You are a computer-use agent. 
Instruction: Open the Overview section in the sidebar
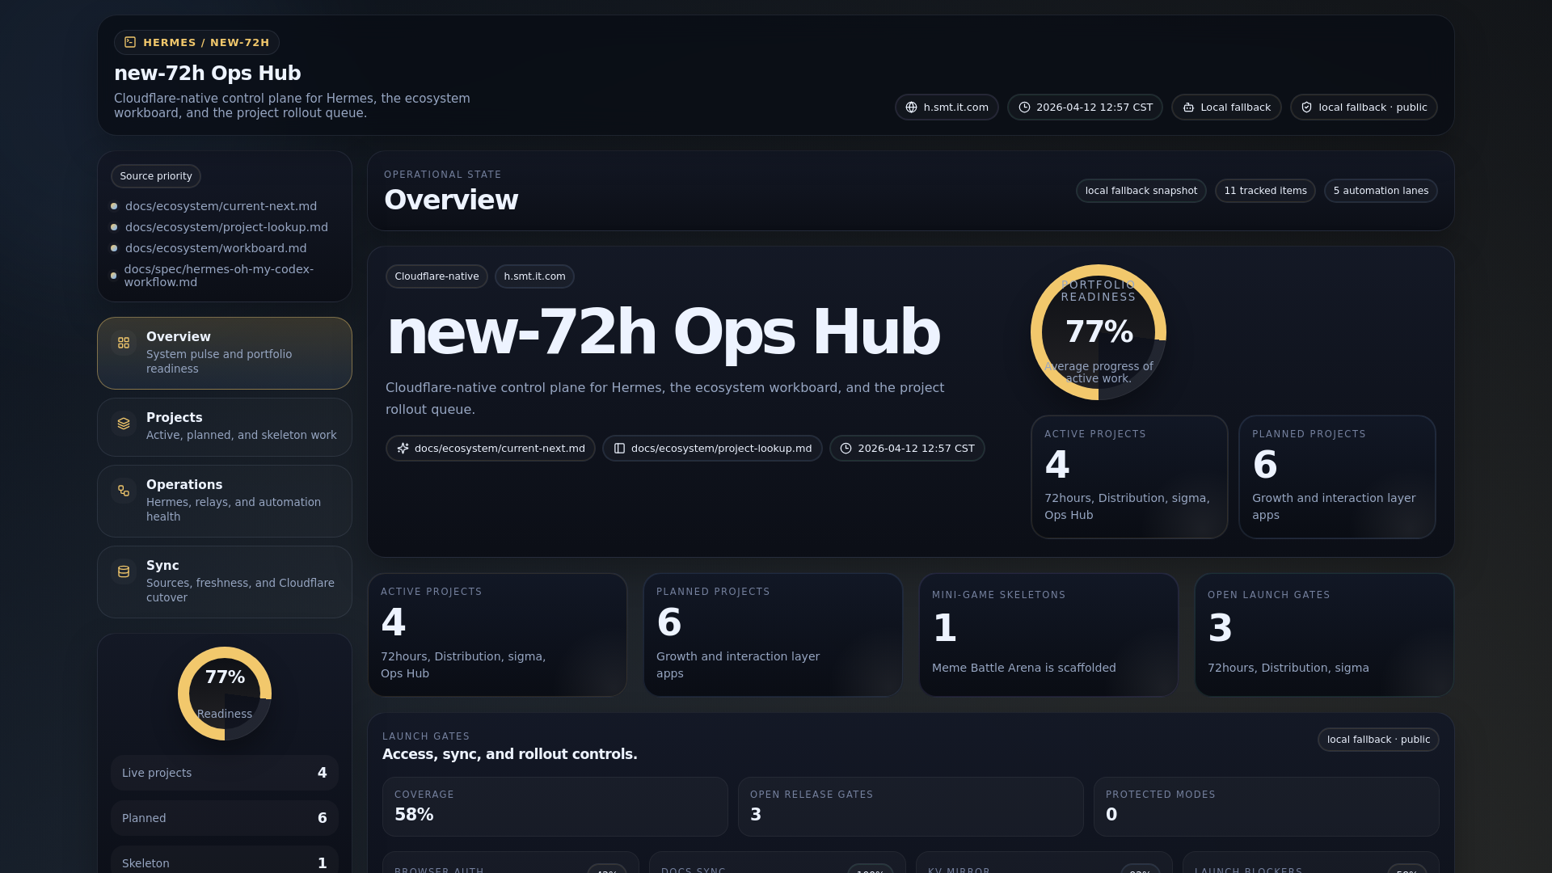point(225,353)
